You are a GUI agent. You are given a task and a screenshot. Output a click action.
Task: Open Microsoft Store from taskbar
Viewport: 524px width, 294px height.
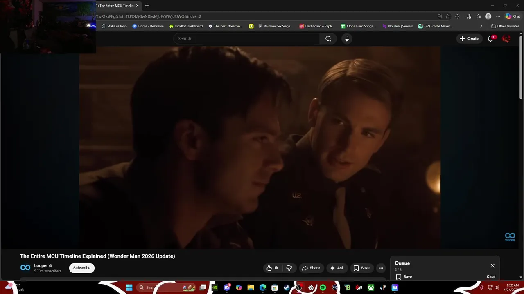click(275, 287)
